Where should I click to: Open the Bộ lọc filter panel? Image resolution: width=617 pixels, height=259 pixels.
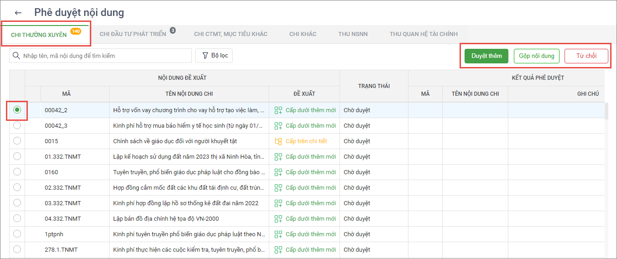click(214, 56)
